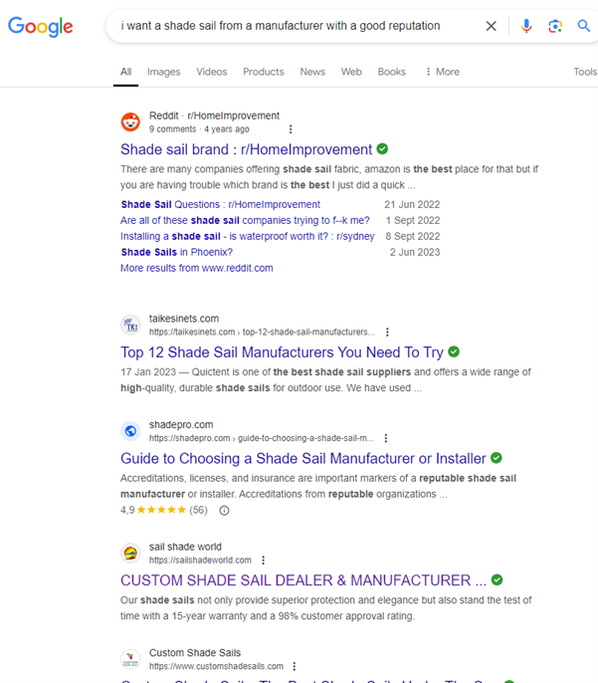The width and height of the screenshot is (598, 683).
Task: Open Guide to Choosing a Shade Sail Manufacturer link
Action: click(x=303, y=458)
